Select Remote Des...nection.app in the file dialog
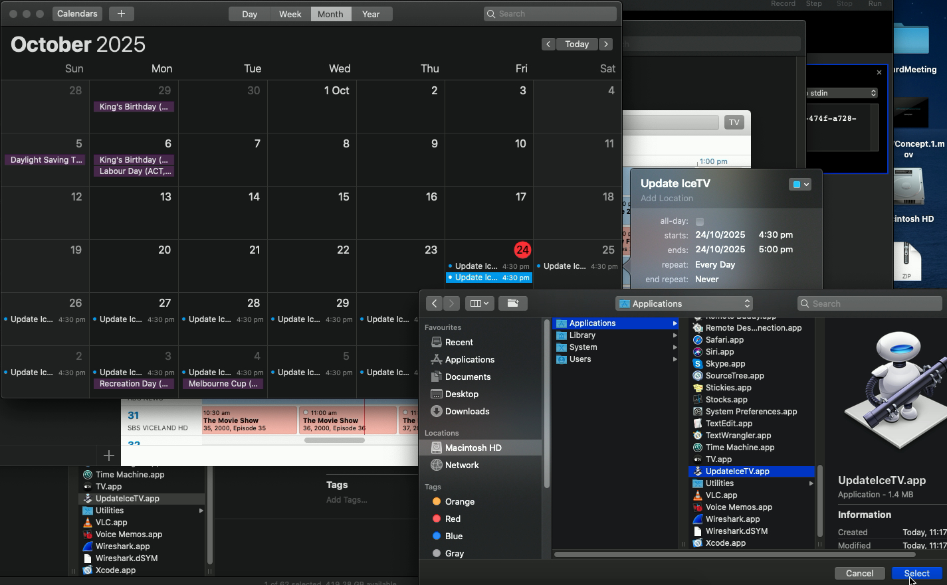947x585 pixels. tap(753, 328)
